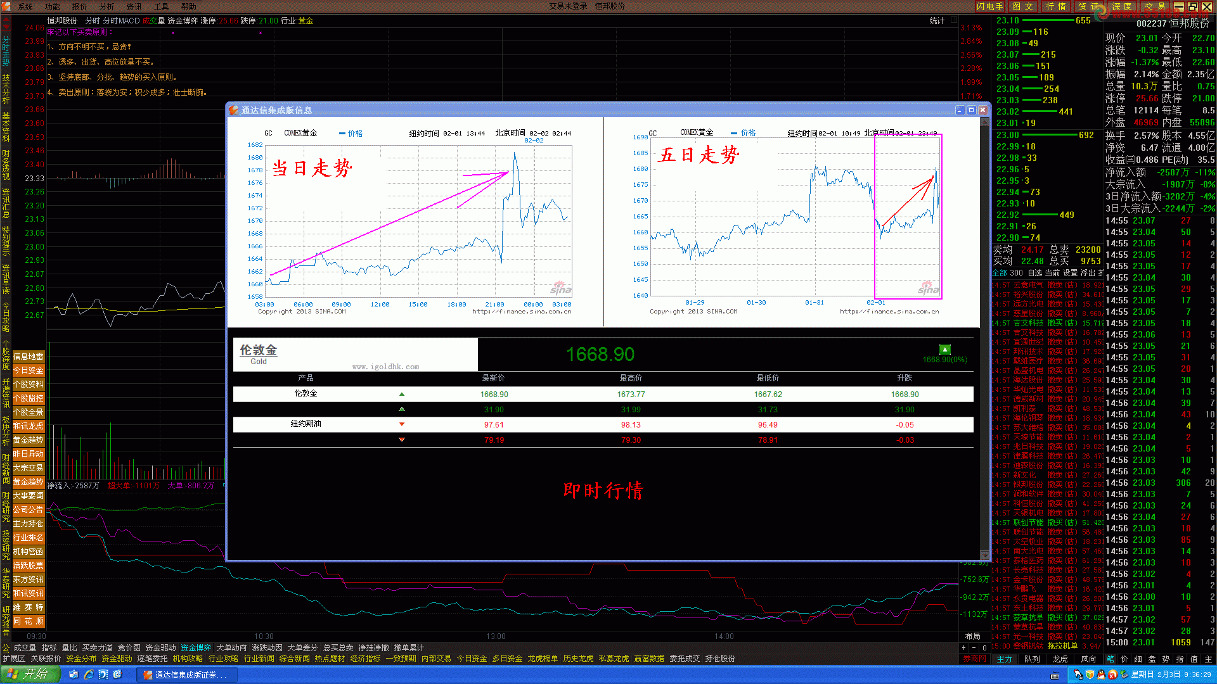This screenshot has width=1217, height=684.
Task: Click the 券商网 link
Action: point(975,659)
